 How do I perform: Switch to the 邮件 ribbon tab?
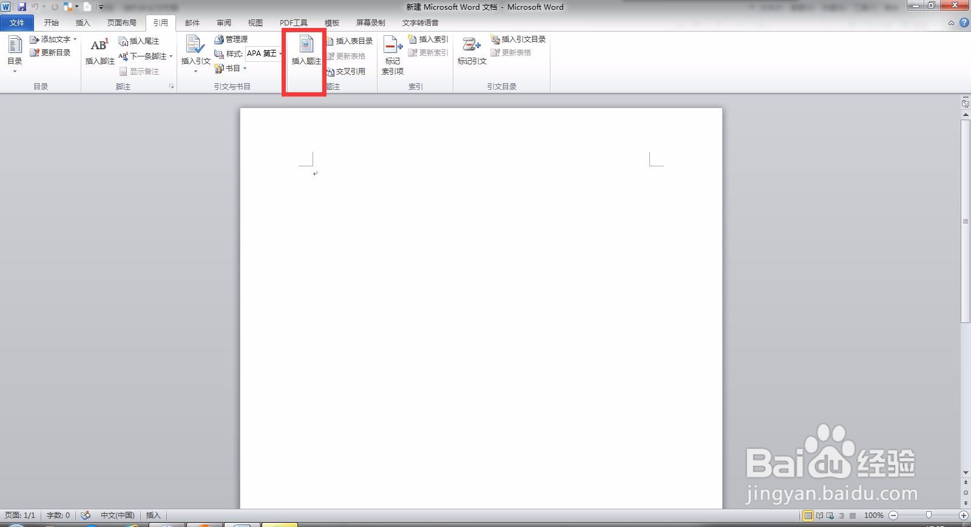[192, 23]
